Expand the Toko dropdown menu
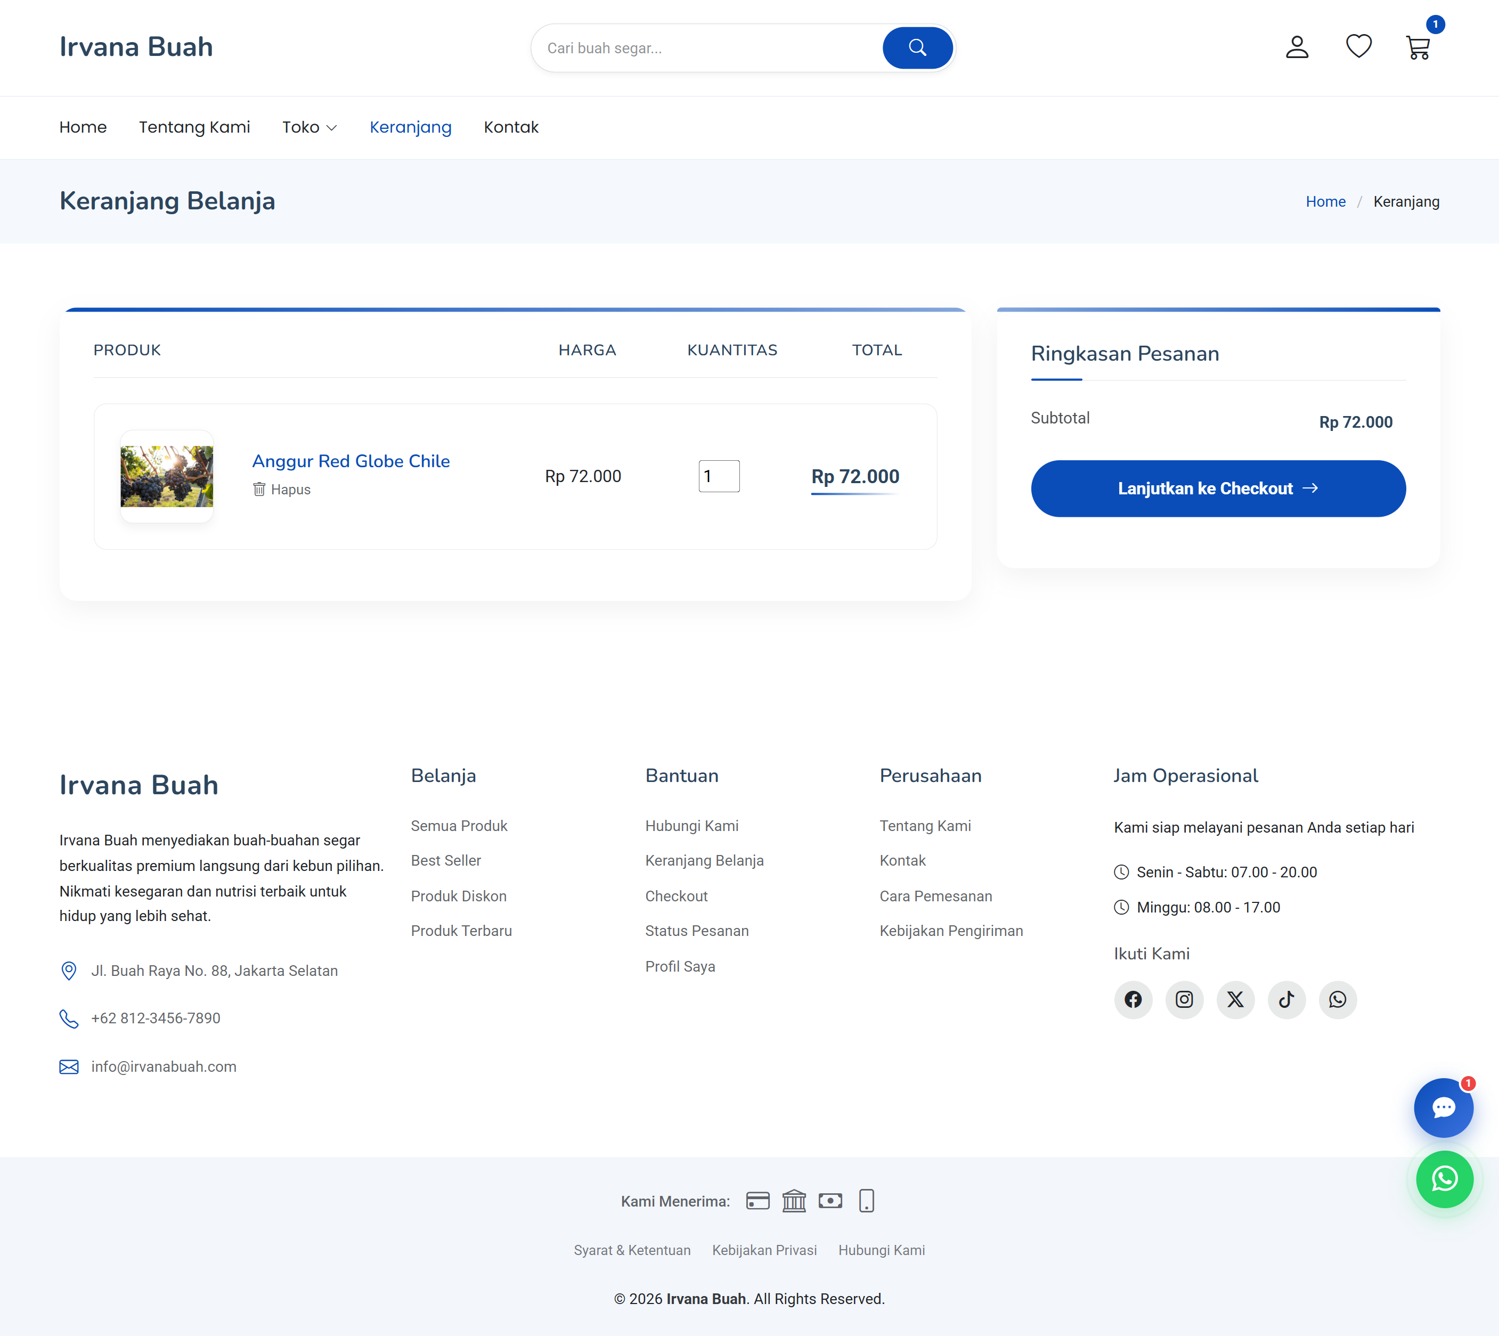This screenshot has height=1336, width=1499. click(309, 127)
